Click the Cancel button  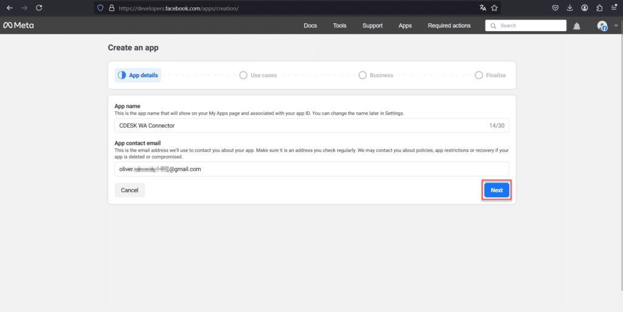point(130,190)
